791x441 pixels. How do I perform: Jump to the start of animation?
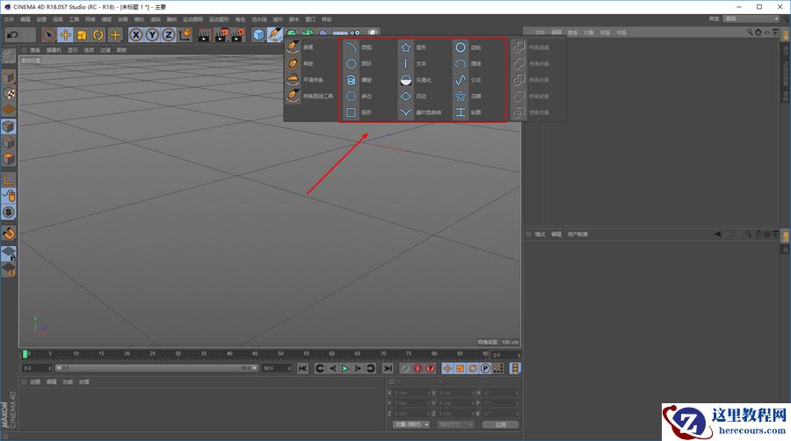302,368
